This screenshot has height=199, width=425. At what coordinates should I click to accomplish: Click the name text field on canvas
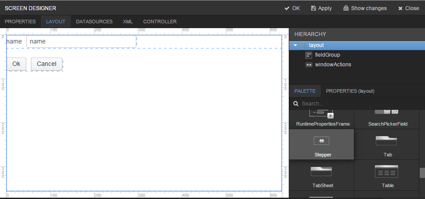click(x=81, y=41)
